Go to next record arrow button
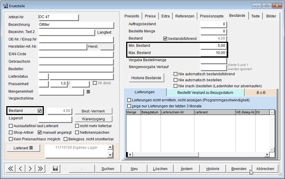This screenshot has width=285, height=179. tap(30, 169)
